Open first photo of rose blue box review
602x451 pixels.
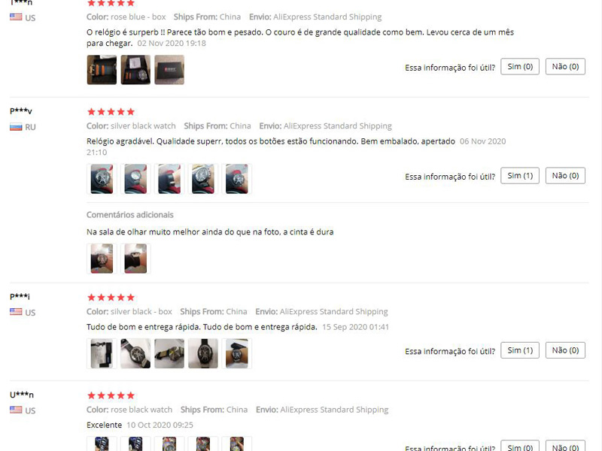102,70
